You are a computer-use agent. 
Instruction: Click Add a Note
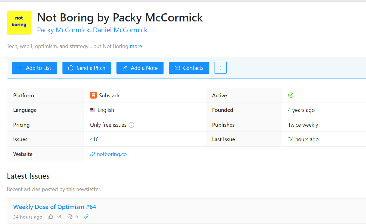click(140, 68)
